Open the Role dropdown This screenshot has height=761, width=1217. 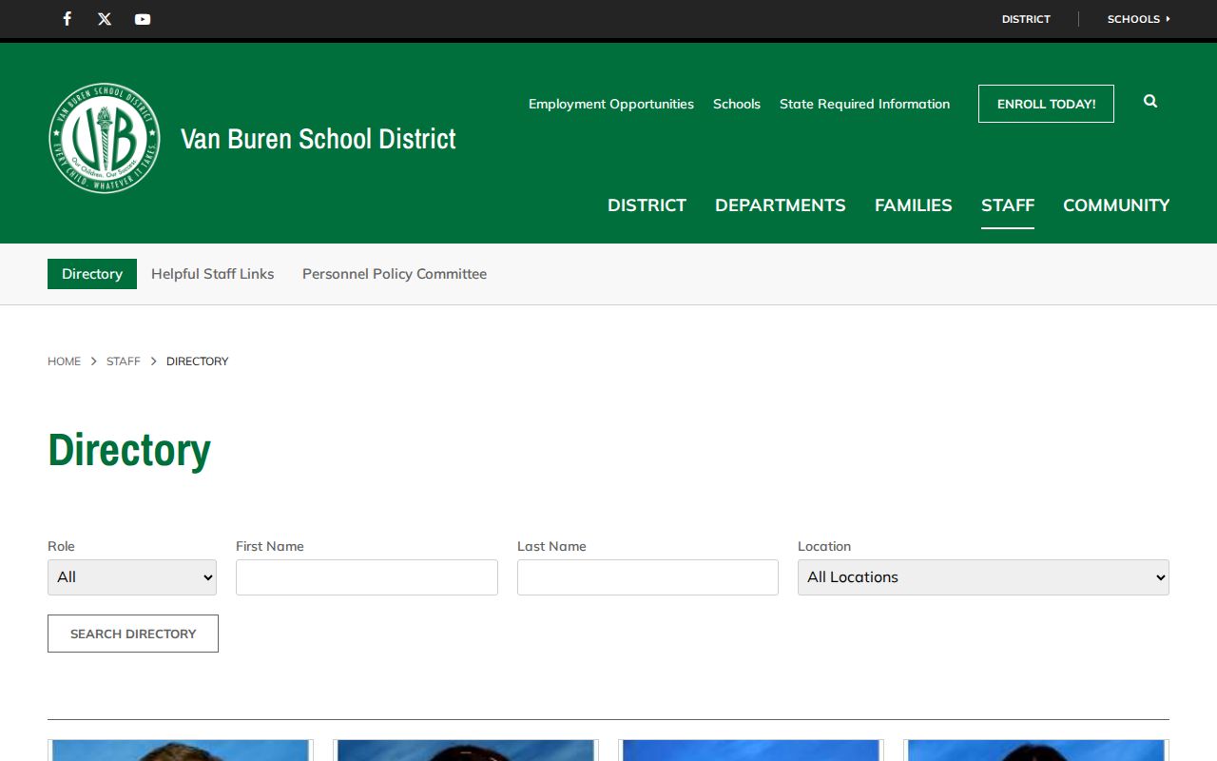coord(132,577)
